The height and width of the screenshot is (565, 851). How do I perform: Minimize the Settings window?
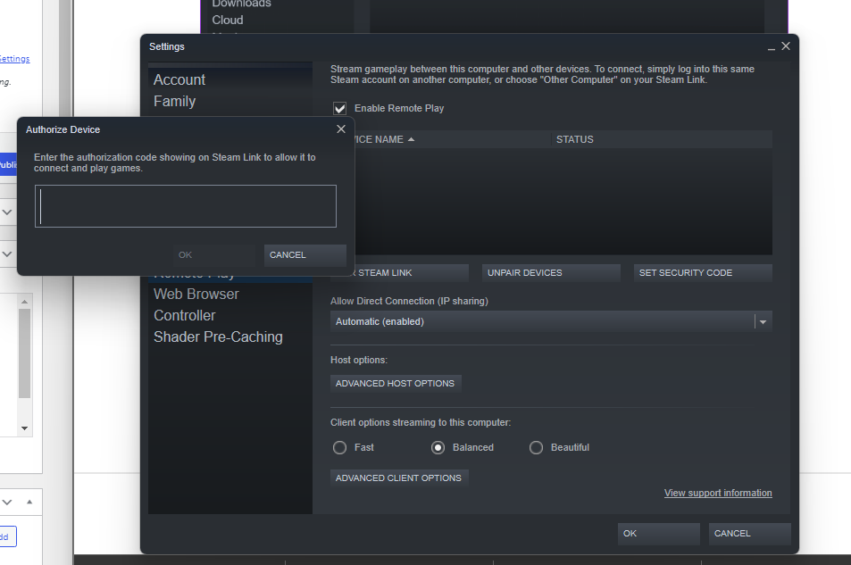pos(772,47)
